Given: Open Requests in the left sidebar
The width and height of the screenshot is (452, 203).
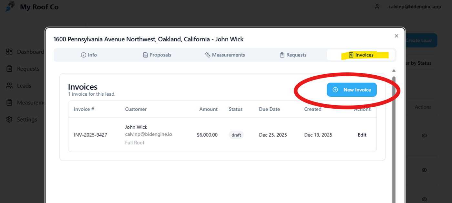Looking at the screenshot, I should click(28, 69).
